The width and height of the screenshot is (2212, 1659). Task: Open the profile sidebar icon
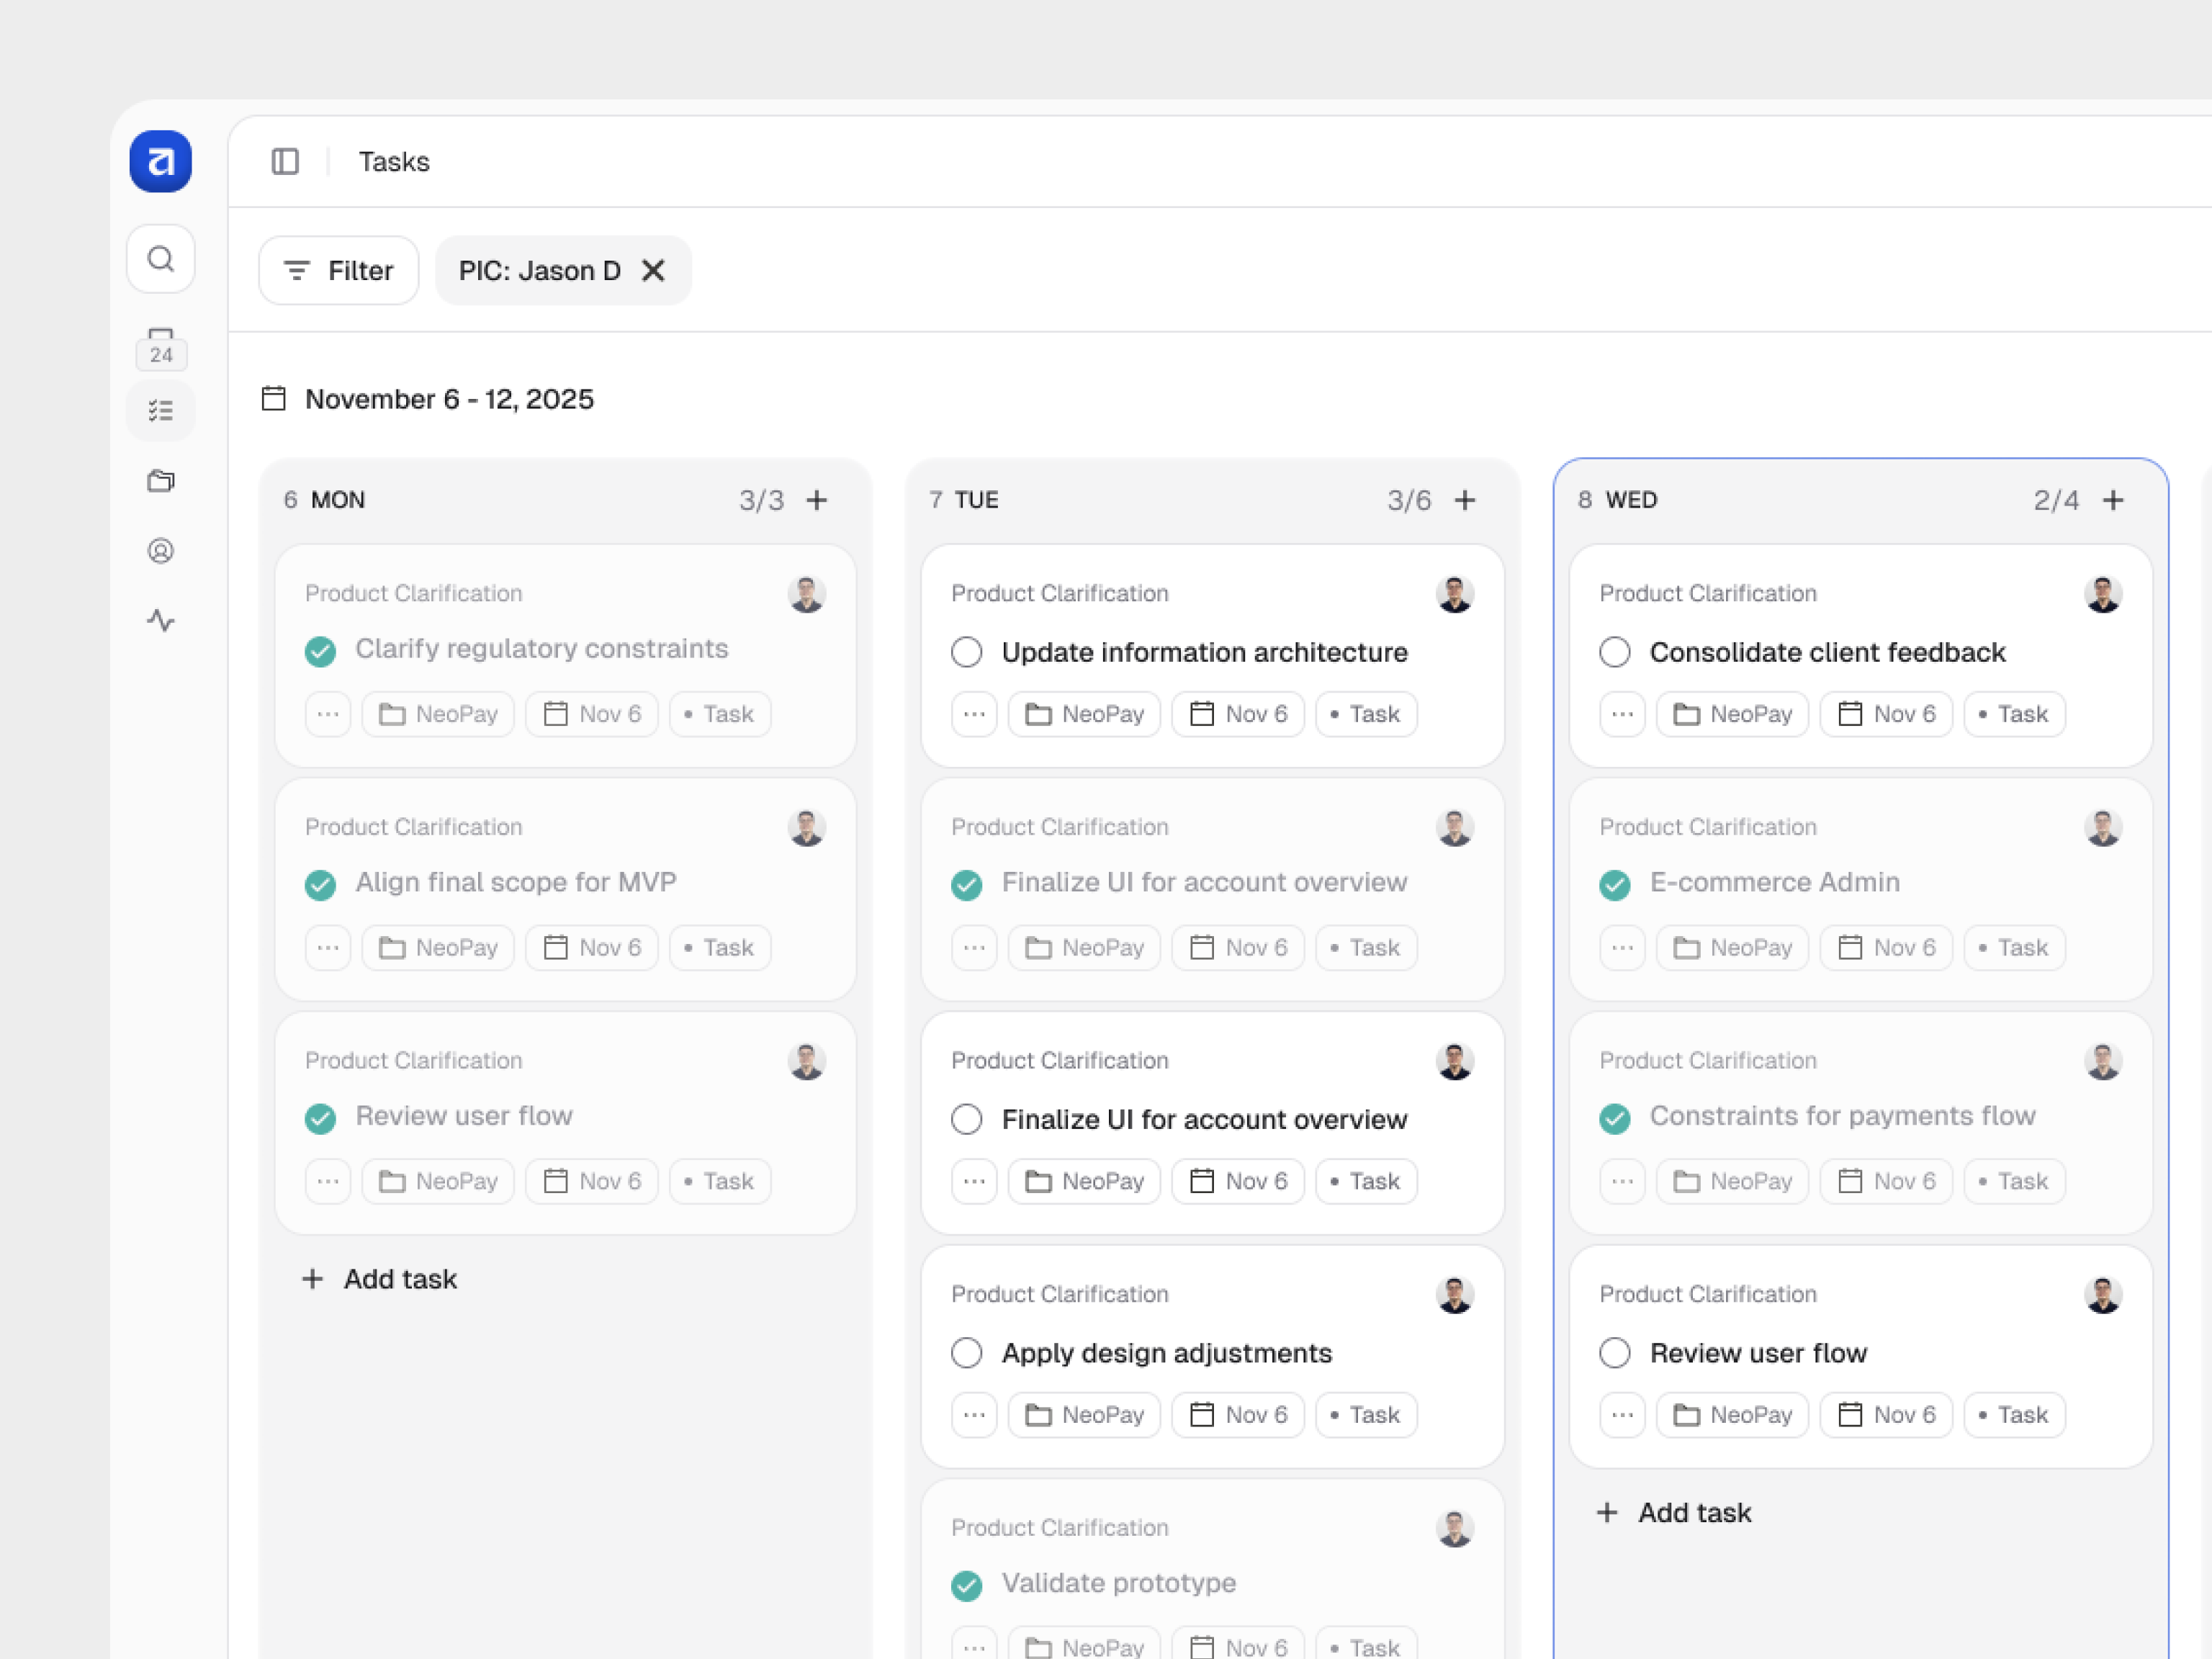point(160,551)
